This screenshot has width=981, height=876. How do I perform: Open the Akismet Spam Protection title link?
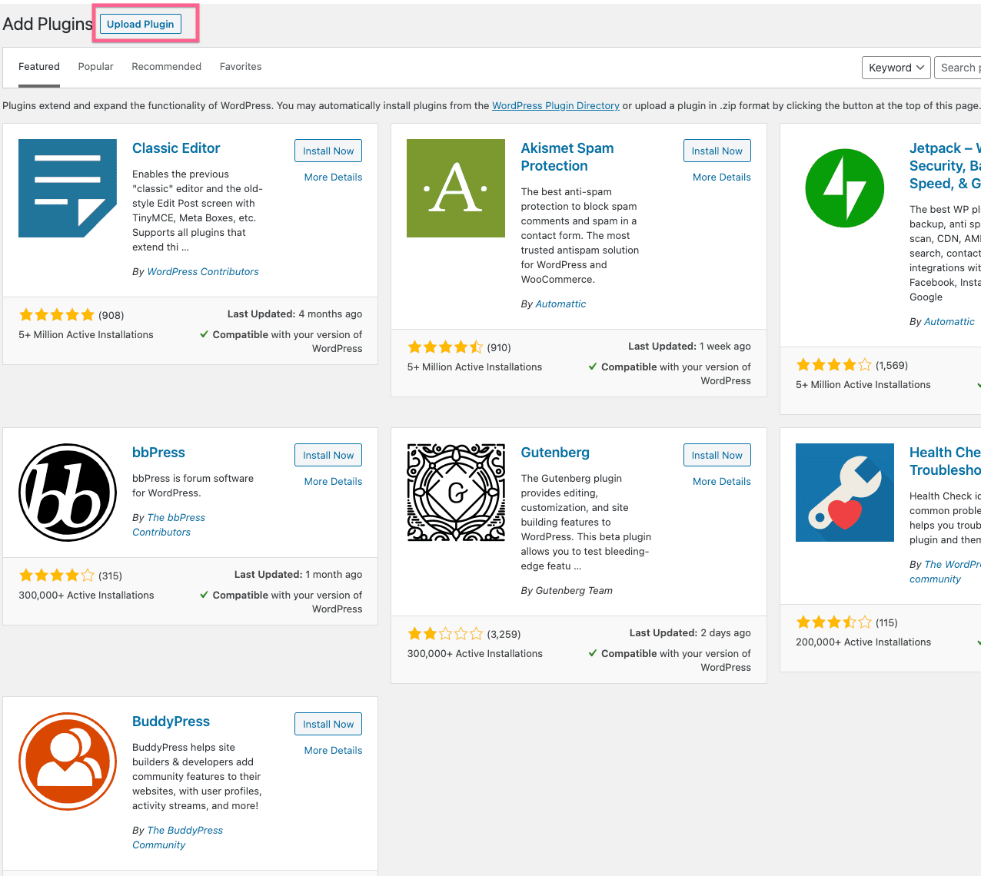coord(567,157)
